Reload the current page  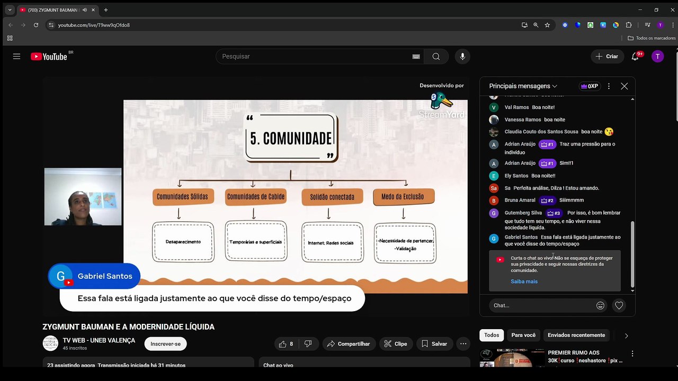point(36,25)
